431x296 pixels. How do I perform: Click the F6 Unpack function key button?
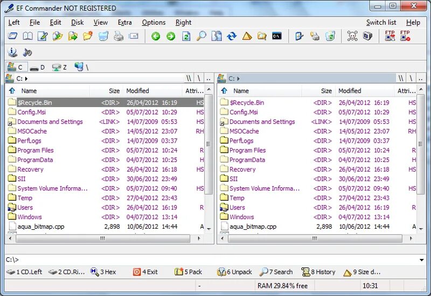(x=234, y=272)
